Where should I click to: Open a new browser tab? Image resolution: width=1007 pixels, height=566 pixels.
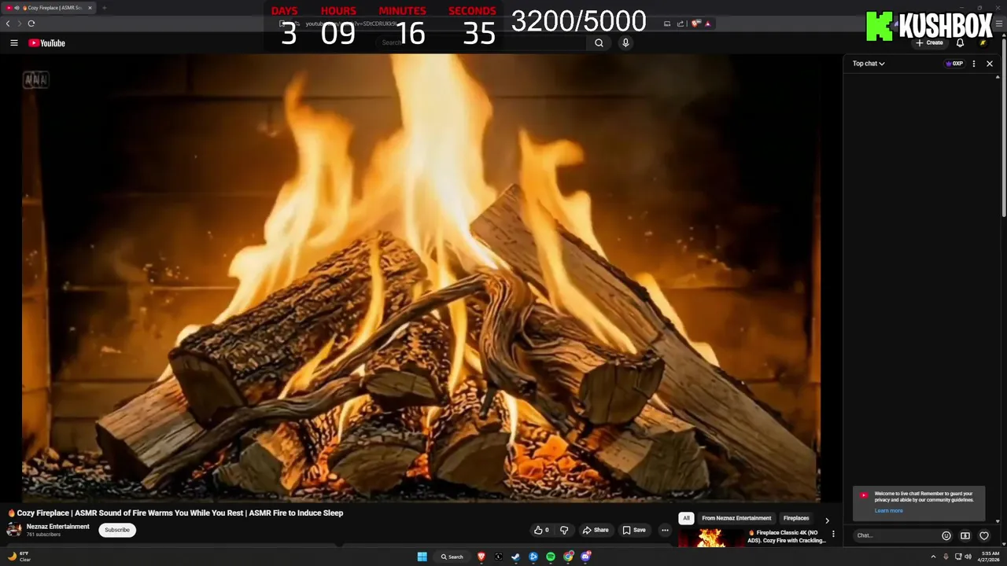point(104,8)
